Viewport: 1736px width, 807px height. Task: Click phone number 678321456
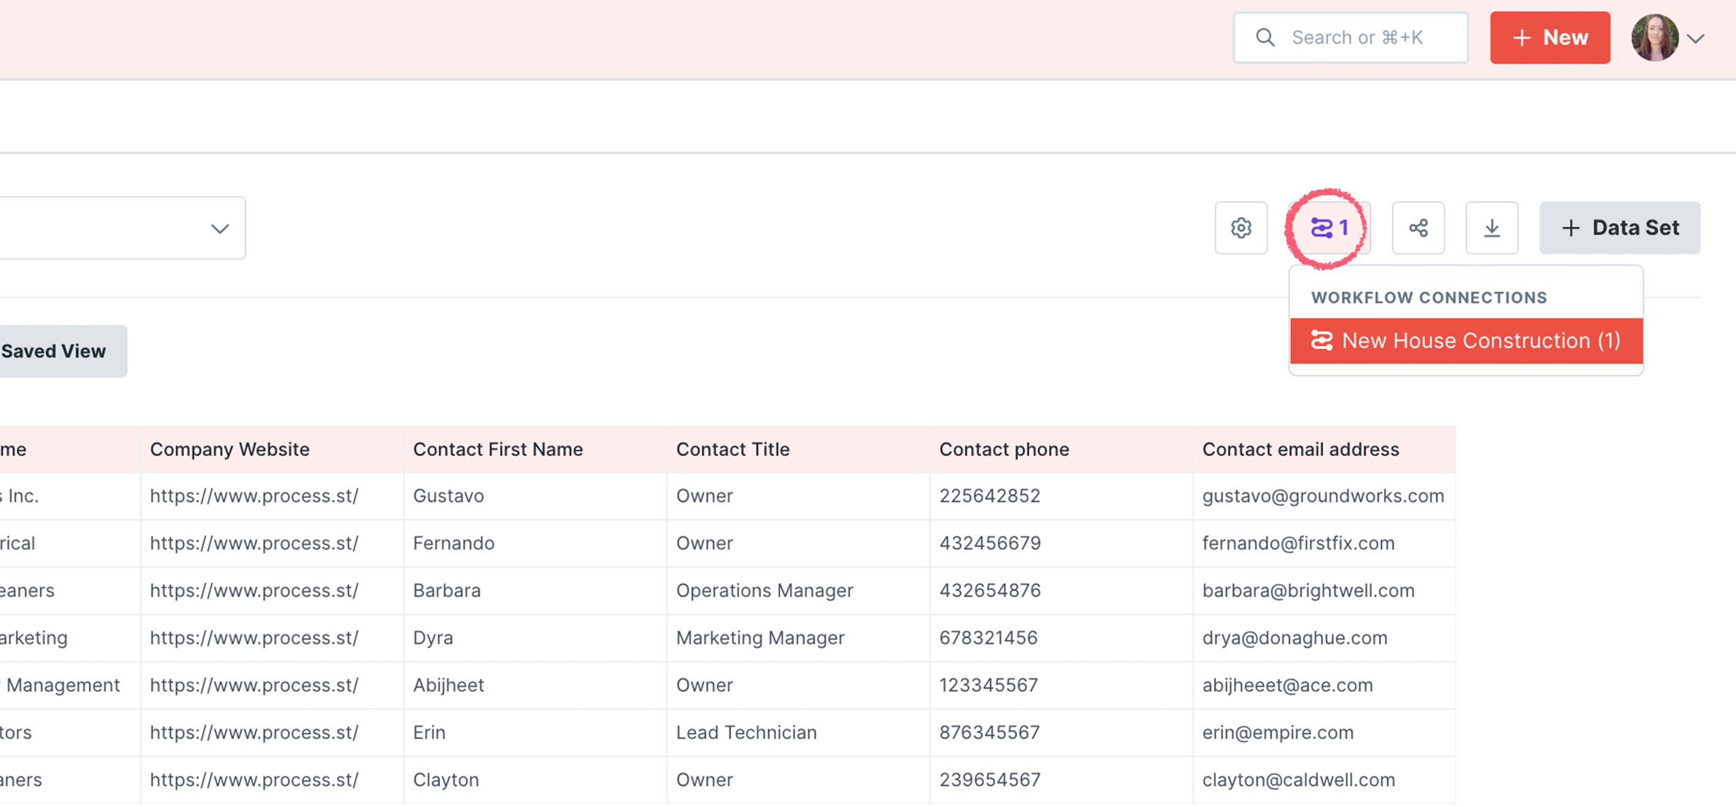click(x=988, y=638)
